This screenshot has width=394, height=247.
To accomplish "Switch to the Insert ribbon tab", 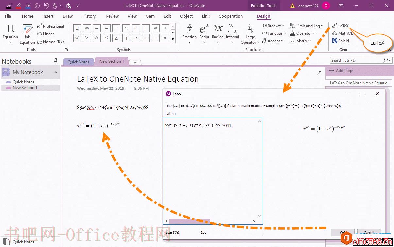I will pyautogui.click(x=48, y=16).
